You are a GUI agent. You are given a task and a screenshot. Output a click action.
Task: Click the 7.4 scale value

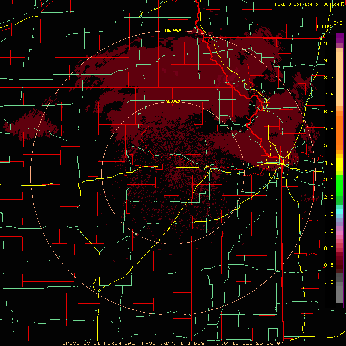(329, 95)
